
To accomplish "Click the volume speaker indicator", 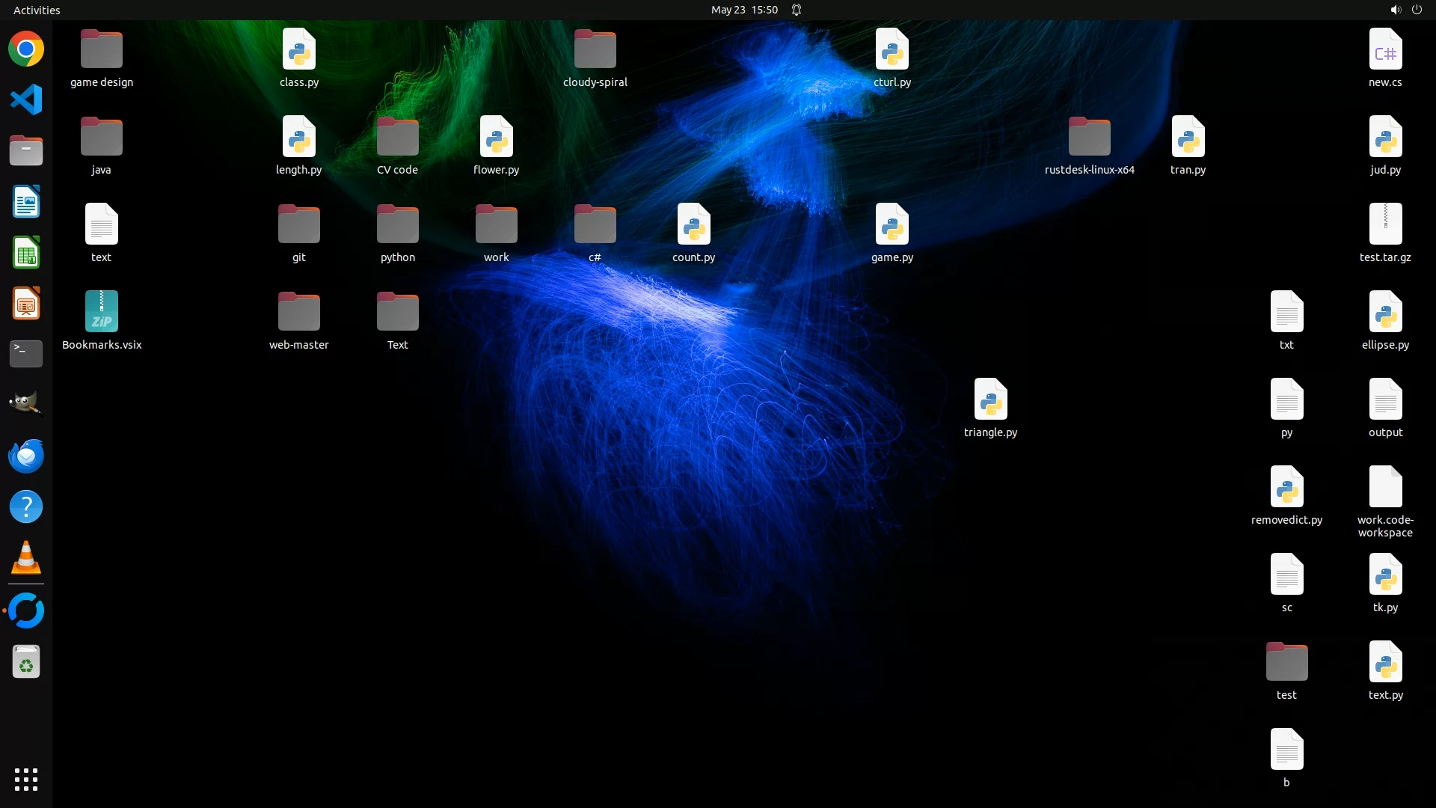I will point(1395,10).
